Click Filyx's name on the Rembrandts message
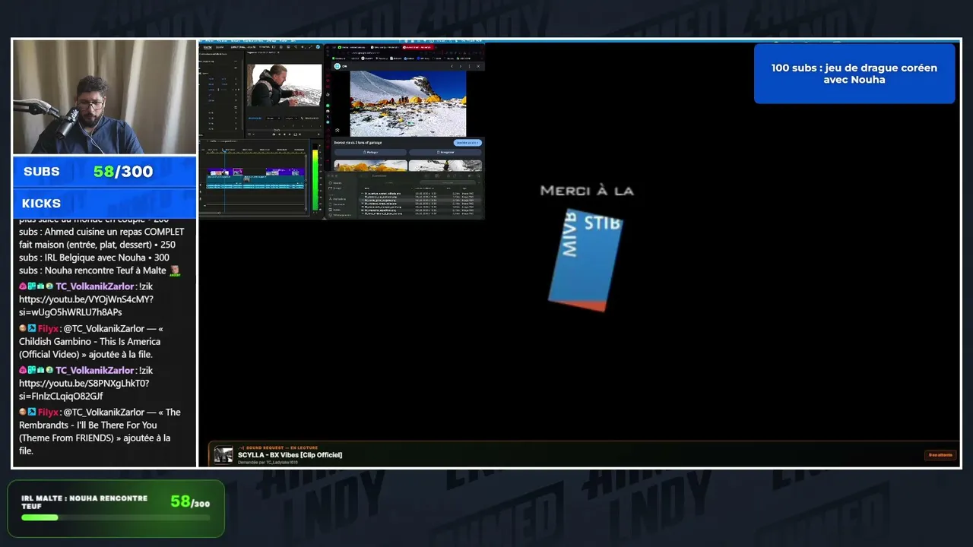The image size is (973, 547). click(x=49, y=413)
